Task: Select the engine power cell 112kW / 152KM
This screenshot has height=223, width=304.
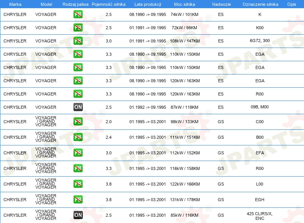Action: click(185, 153)
